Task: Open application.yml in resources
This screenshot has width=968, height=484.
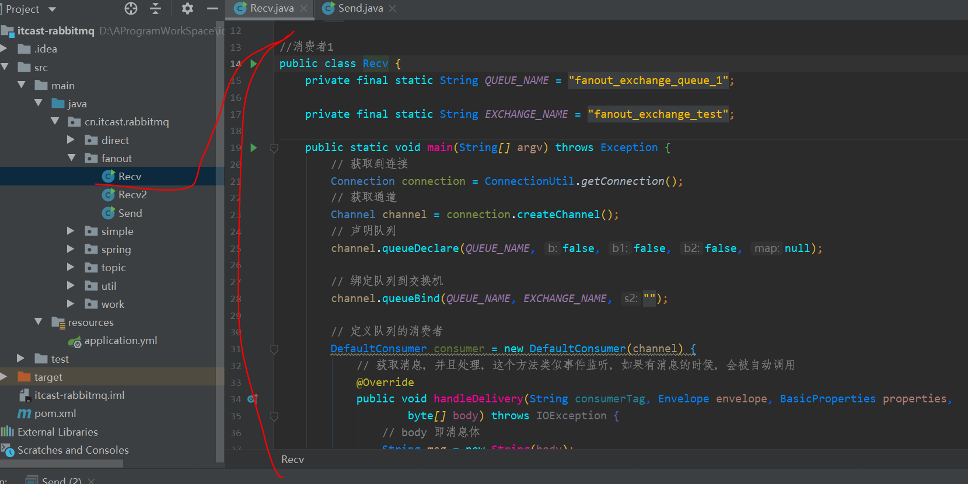Action: click(x=121, y=341)
